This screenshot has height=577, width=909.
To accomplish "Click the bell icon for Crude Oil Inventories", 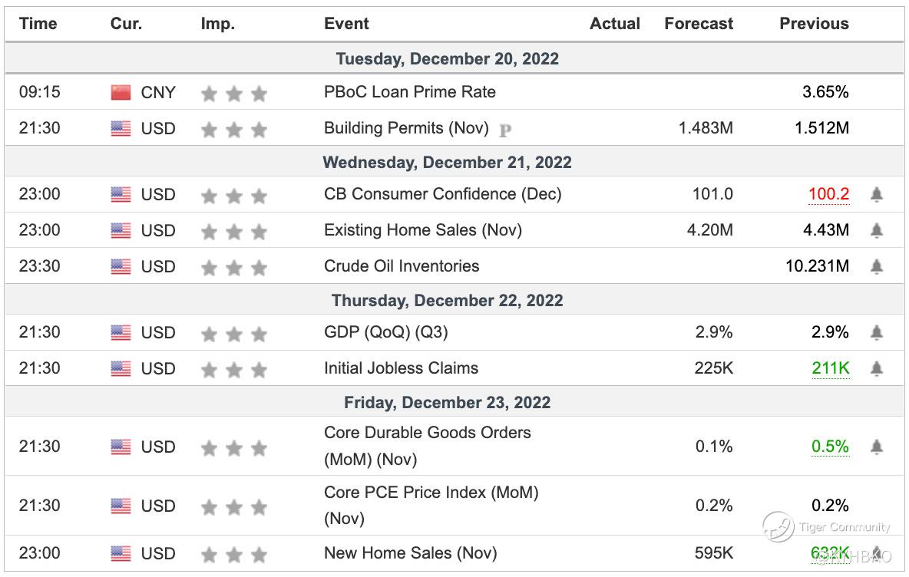I will tap(876, 267).
